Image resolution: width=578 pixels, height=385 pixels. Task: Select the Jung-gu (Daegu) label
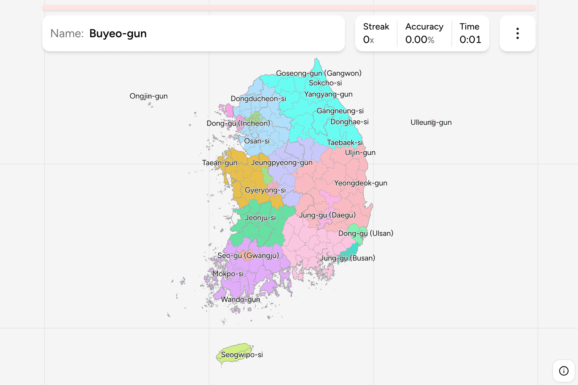click(x=327, y=215)
